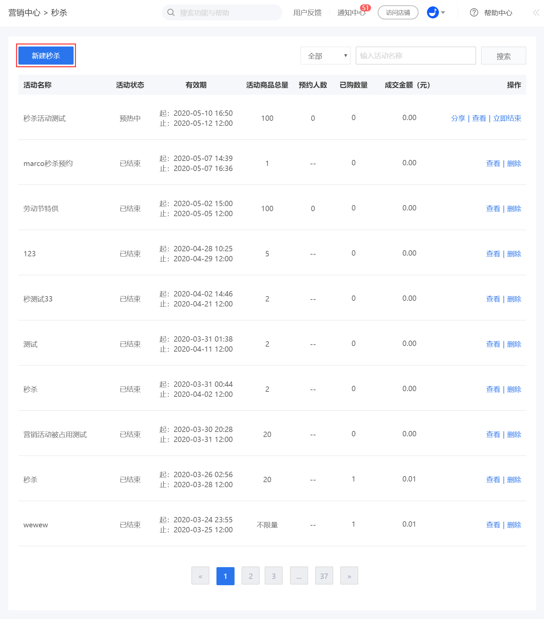Click 查看 for 秒杀活动测试 row
This screenshot has height=619, width=544.
pyautogui.click(x=479, y=118)
